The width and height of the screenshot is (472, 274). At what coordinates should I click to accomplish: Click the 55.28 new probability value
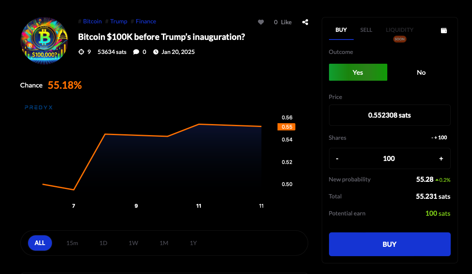(425, 179)
